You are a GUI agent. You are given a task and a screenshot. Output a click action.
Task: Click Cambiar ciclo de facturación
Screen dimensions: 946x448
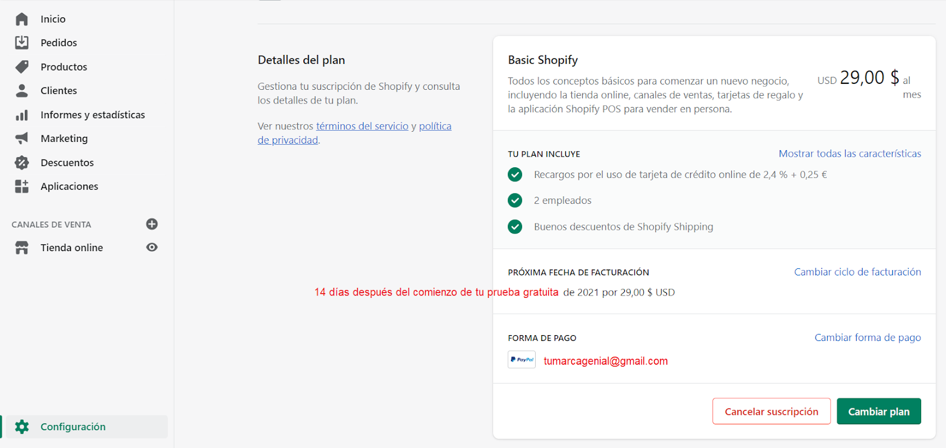(x=857, y=272)
